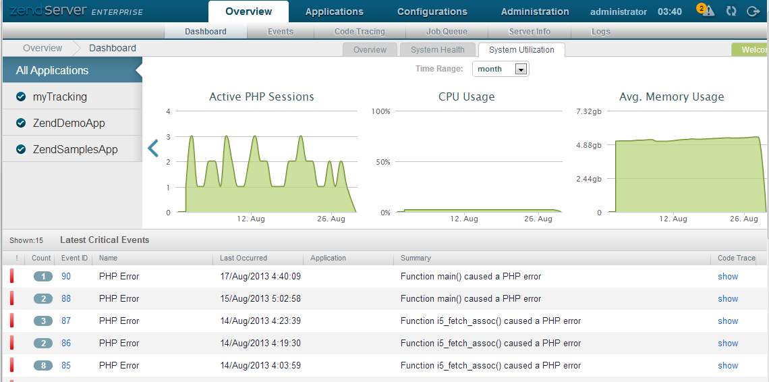
Task: Click summary text for event 87
Action: tap(490, 321)
